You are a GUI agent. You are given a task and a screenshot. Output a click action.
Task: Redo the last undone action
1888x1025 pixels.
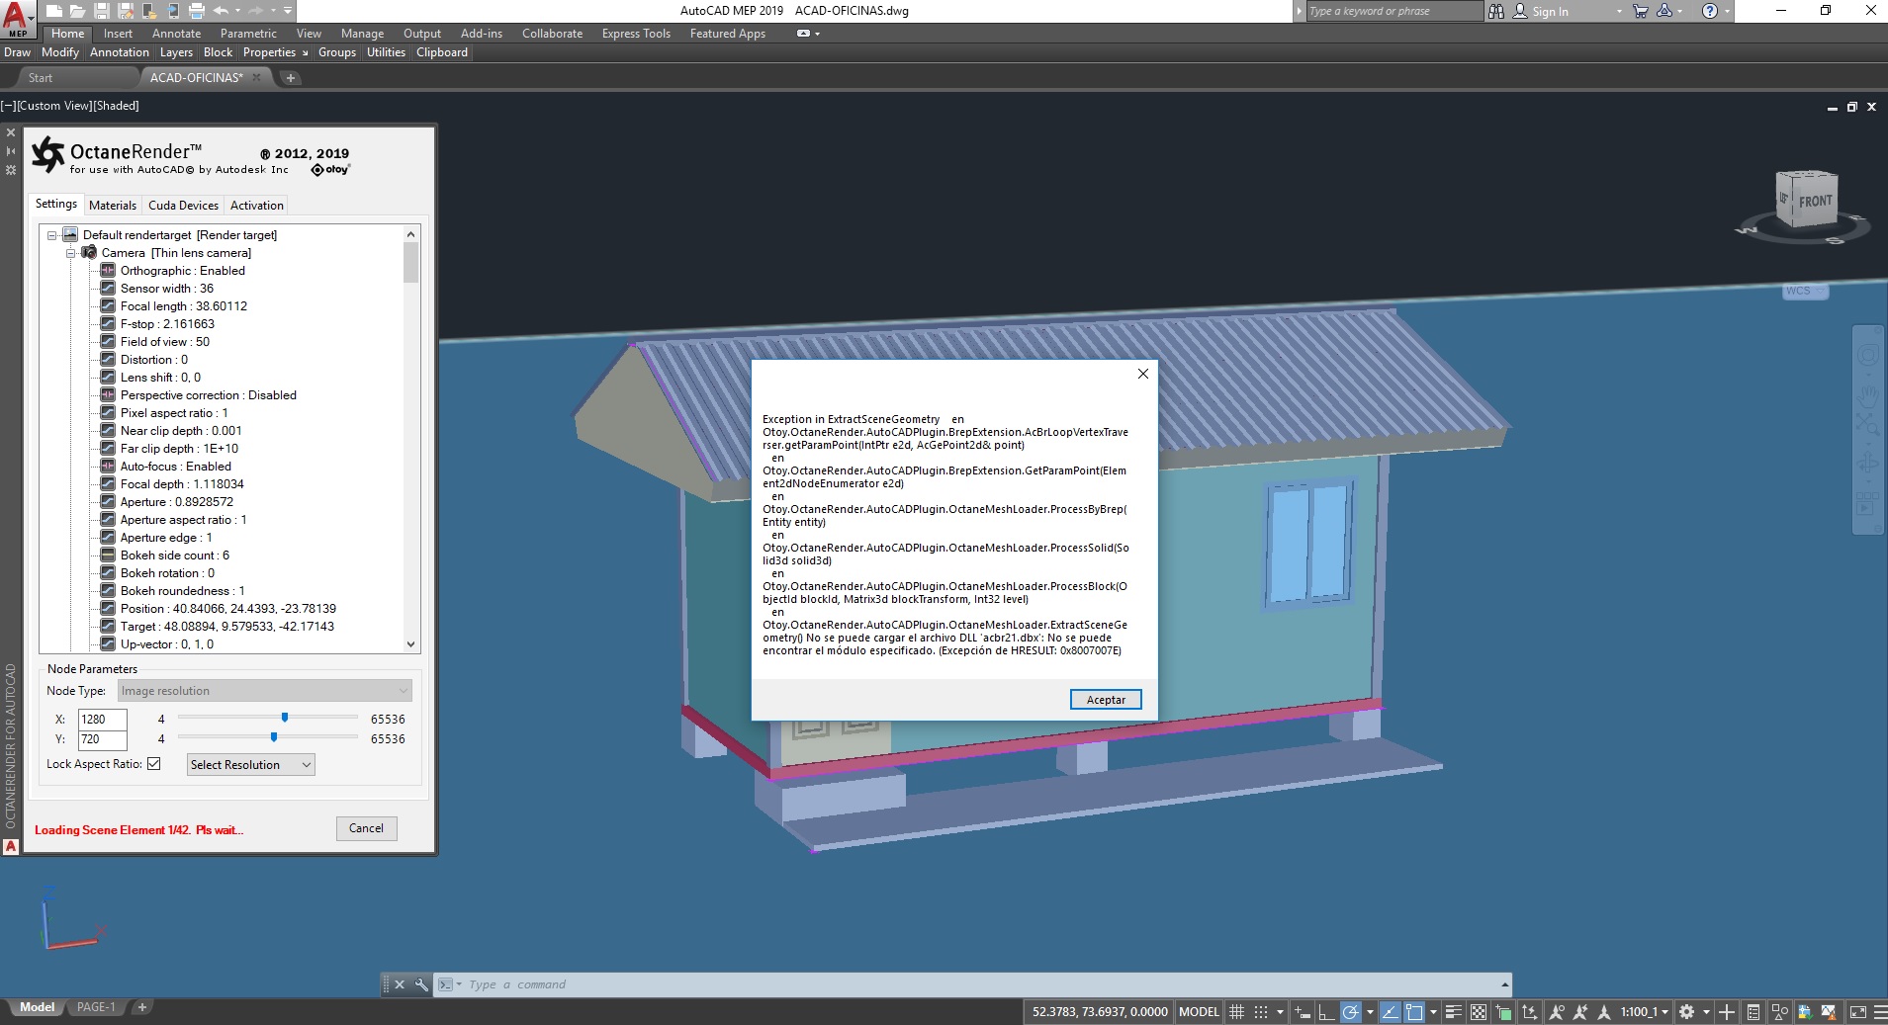(x=256, y=11)
